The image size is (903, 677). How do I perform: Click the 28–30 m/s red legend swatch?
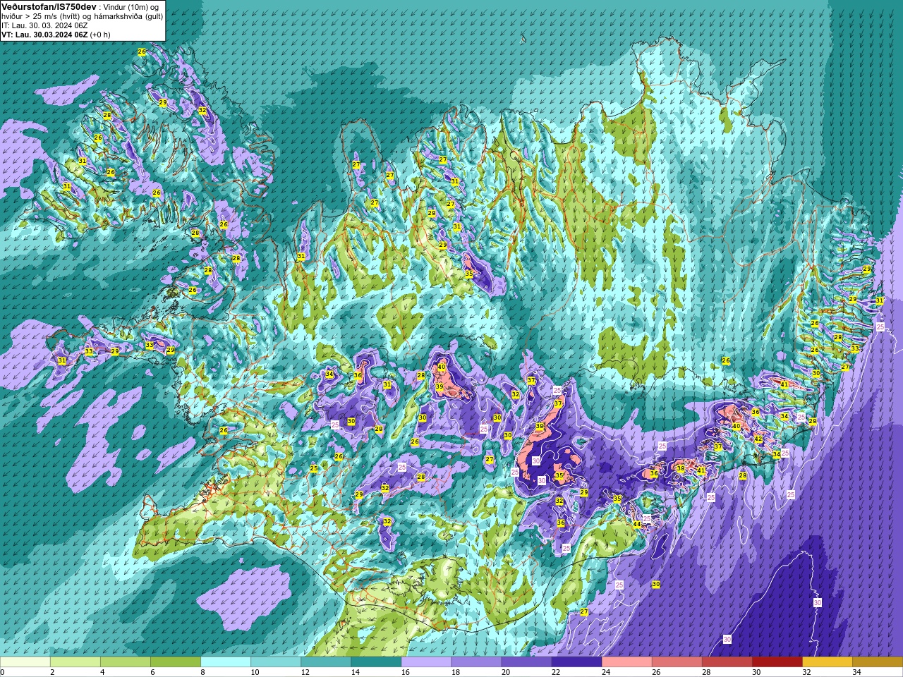coord(727,662)
